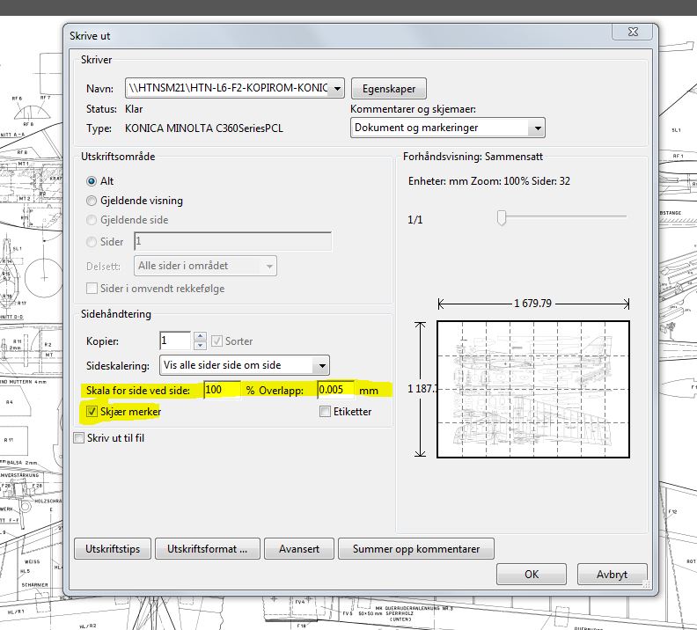Screen dimensions: 697x630
Task: Click the tiled page preview thumbnail
Action: tap(533, 389)
